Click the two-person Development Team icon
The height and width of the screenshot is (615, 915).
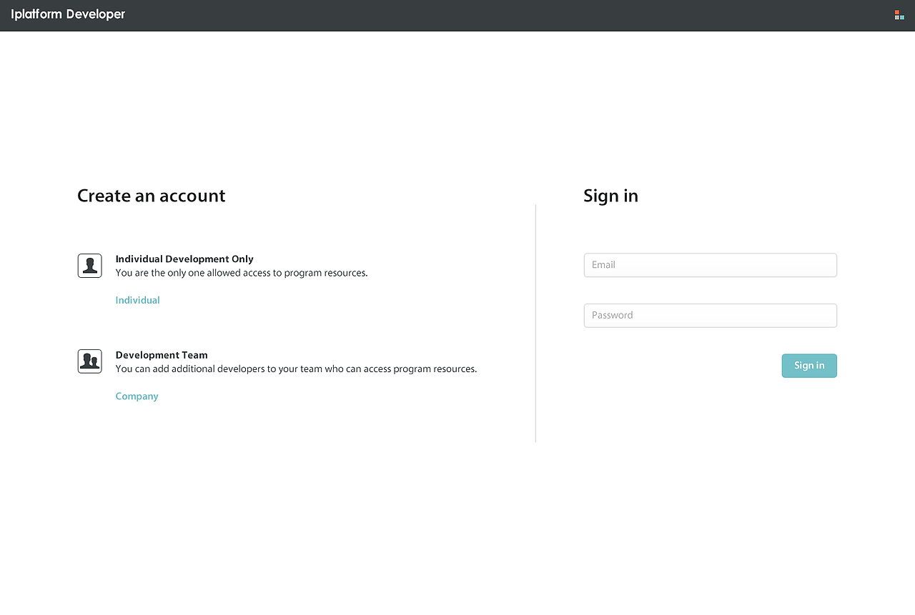[89, 361]
